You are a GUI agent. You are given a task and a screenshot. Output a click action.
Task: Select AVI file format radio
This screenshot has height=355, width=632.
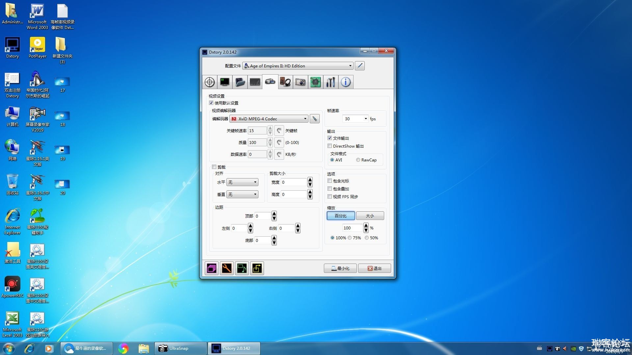[x=332, y=160]
